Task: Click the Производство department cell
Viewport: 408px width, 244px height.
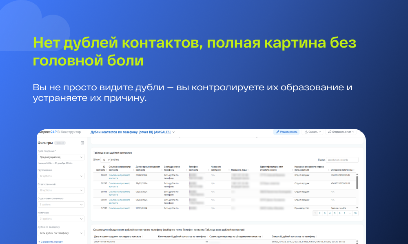Action: [x=302, y=208]
